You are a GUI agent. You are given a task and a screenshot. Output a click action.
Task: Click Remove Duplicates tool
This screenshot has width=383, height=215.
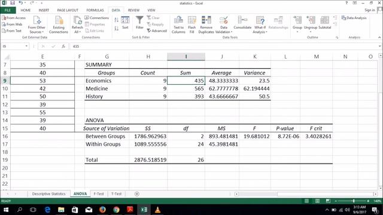[x=206, y=24]
